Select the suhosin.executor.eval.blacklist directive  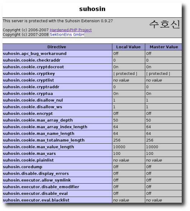tap(36, 200)
